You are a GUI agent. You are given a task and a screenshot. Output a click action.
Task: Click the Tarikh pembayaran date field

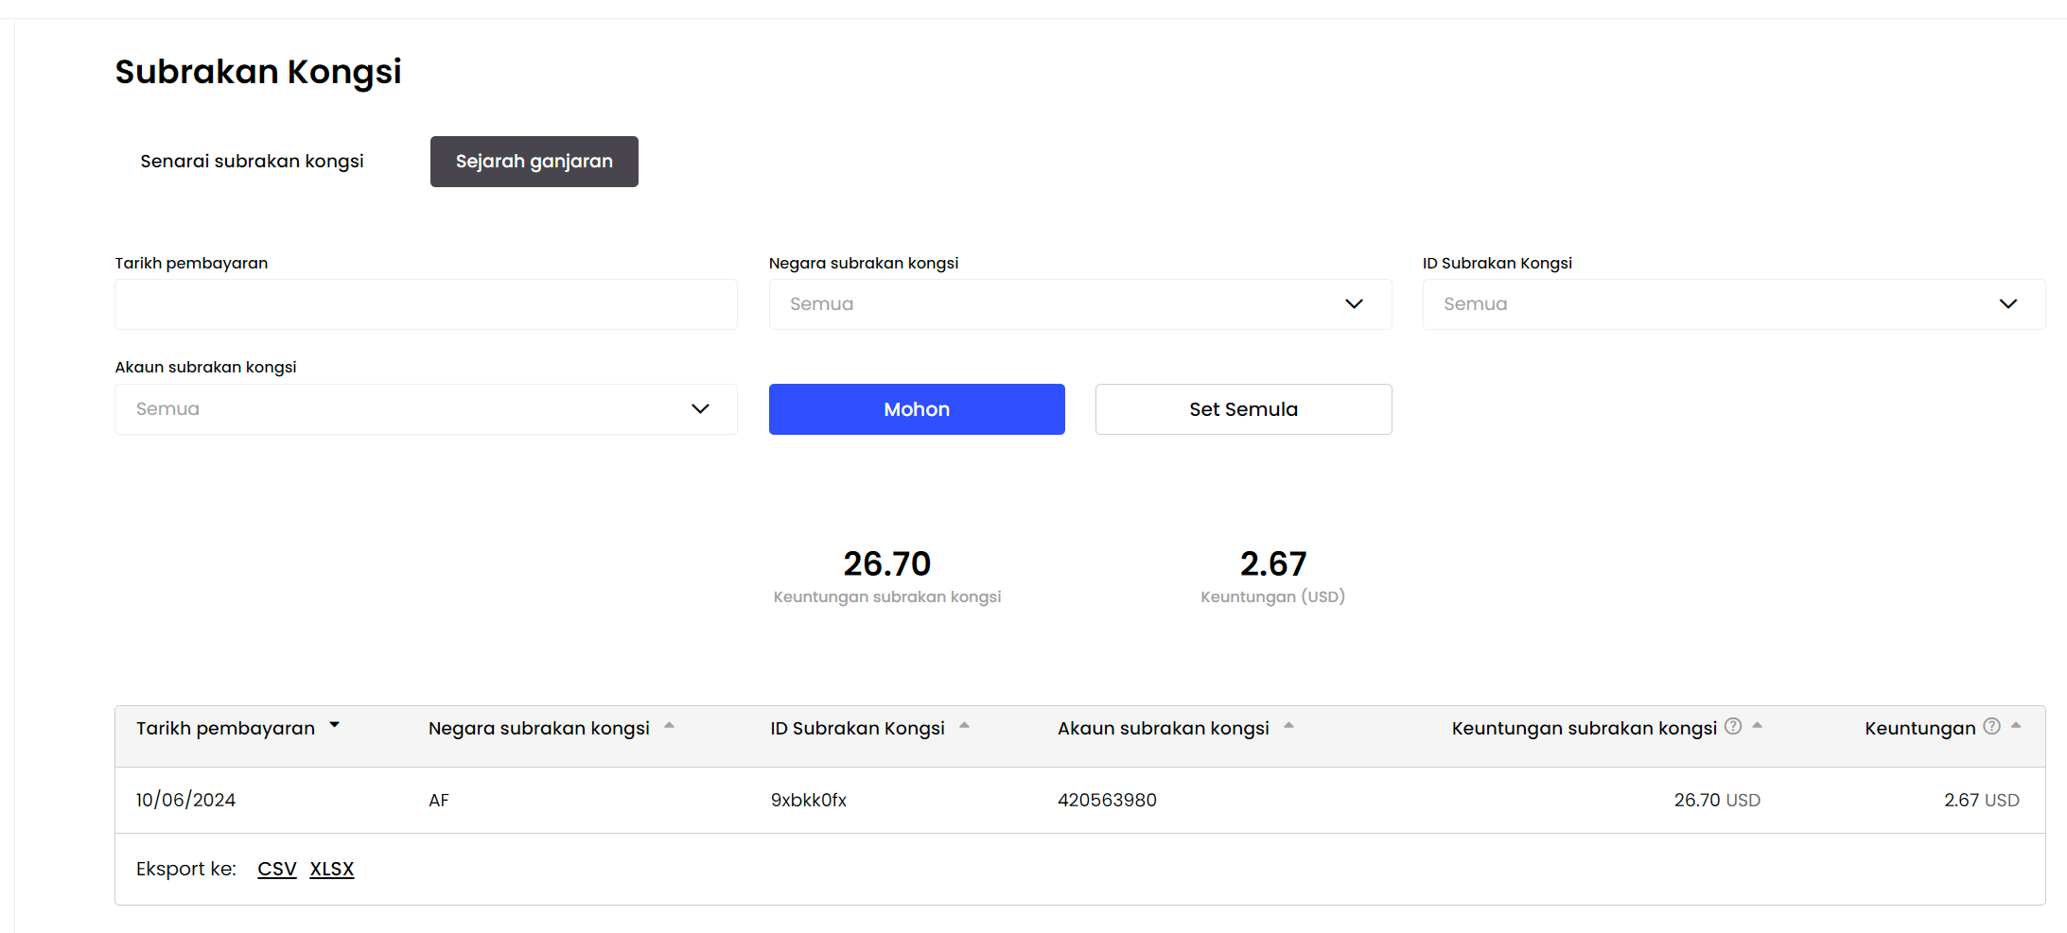point(426,304)
